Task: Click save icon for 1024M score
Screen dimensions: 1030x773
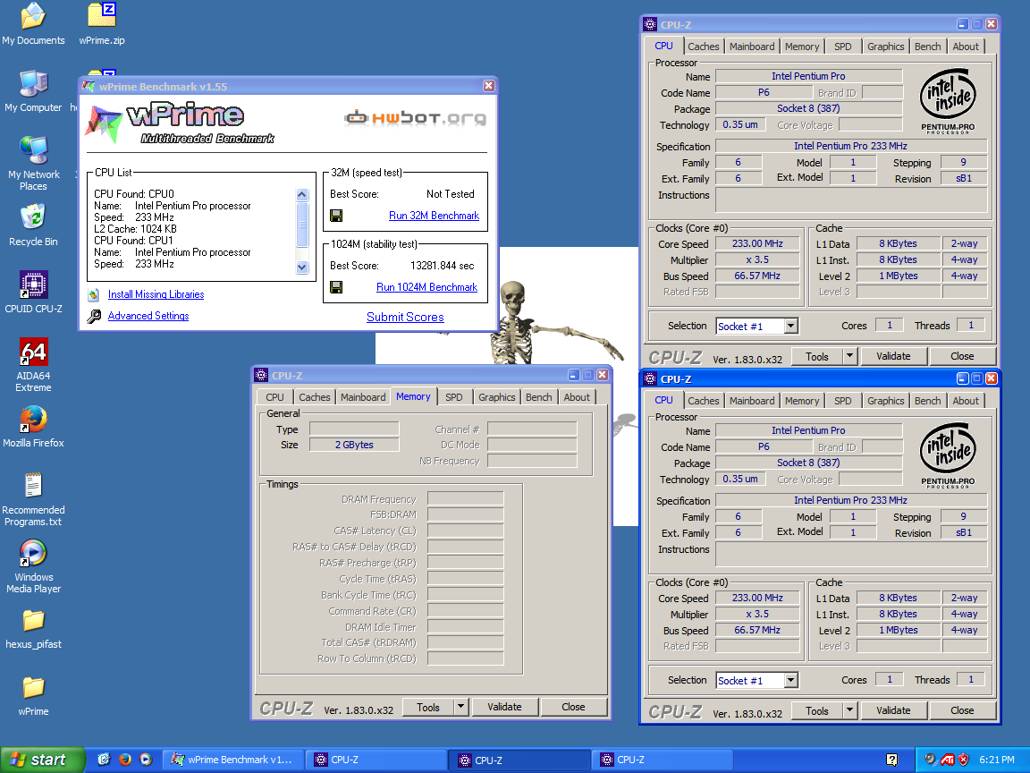Action: point(335,287)
